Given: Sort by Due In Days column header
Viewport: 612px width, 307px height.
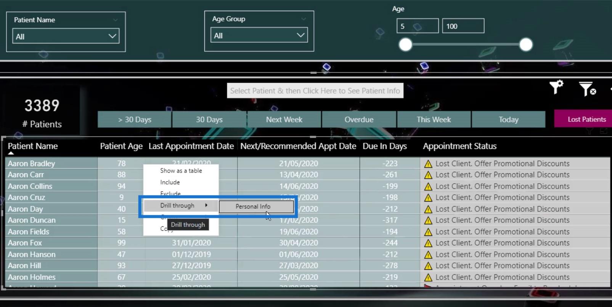Looking at the screenshot, I should point(384,146).
